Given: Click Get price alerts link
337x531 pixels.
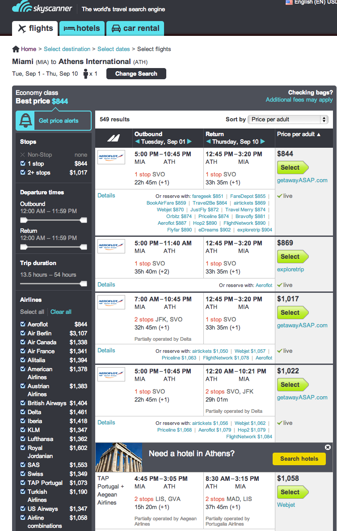Looking at the screenshot, I should coord(59,120).
